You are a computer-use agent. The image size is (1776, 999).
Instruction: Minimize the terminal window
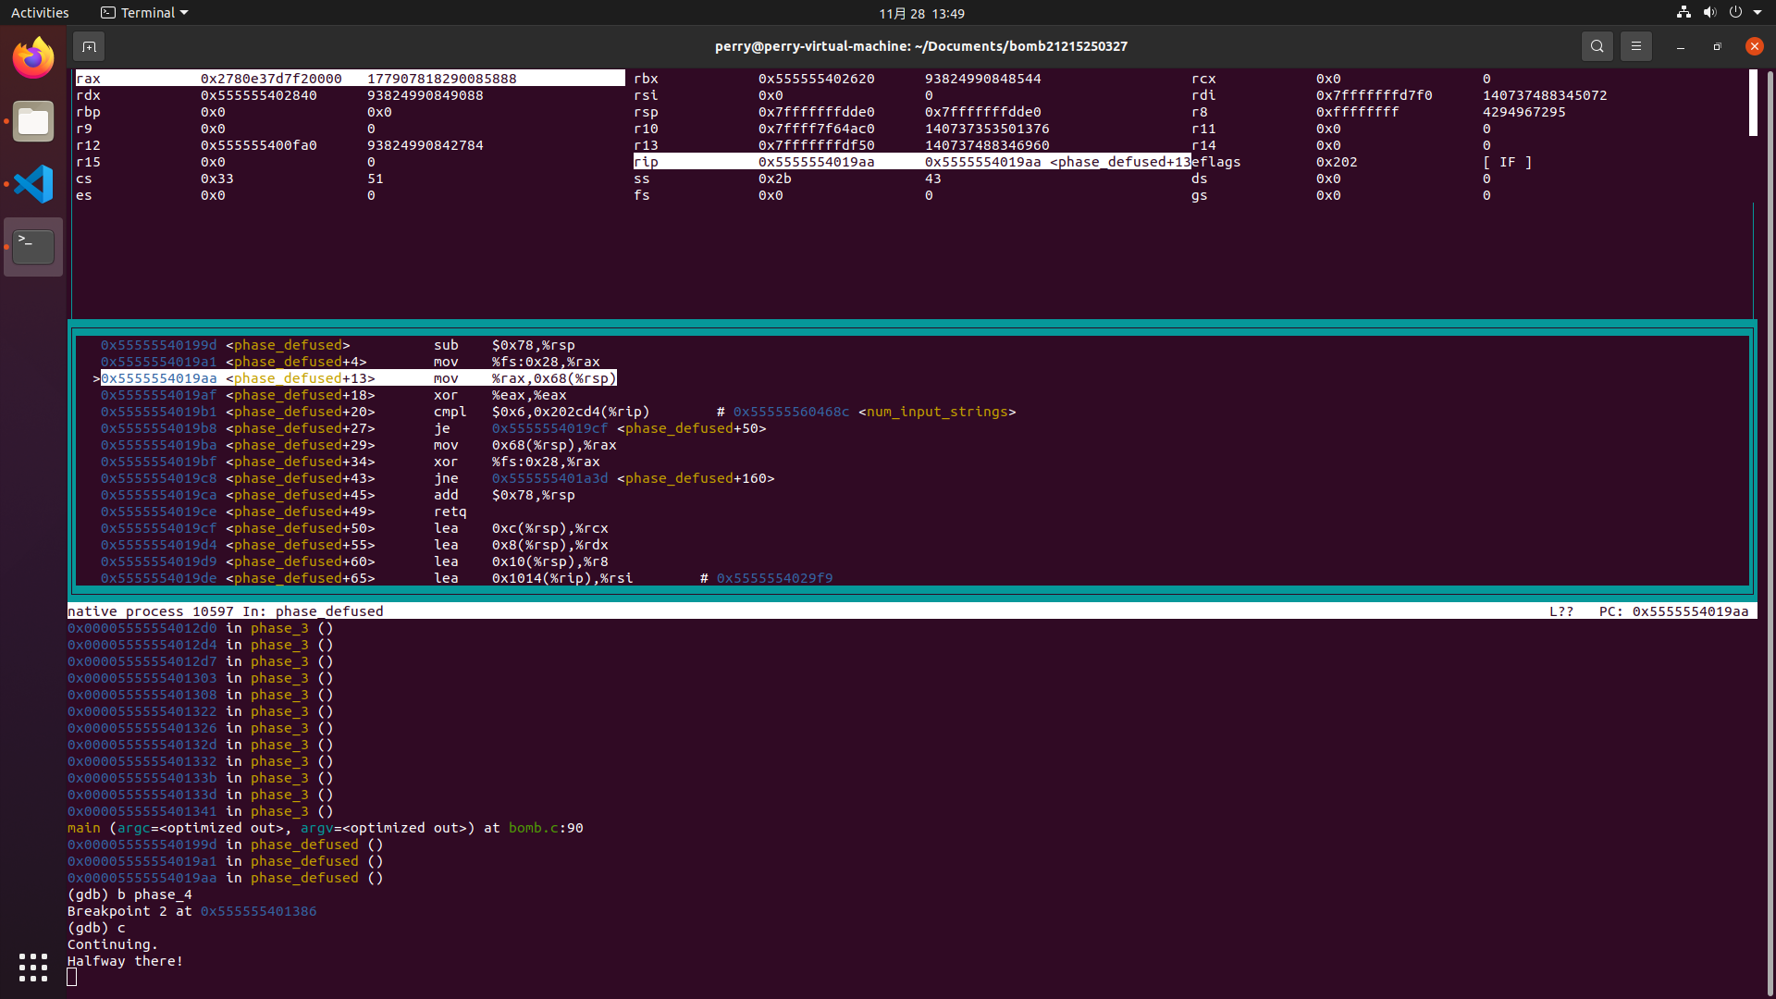tap(1680, 46)
